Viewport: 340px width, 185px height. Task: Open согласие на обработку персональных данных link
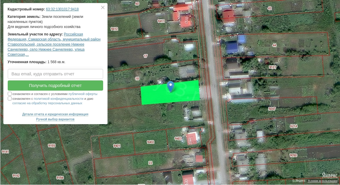[47, 103]
